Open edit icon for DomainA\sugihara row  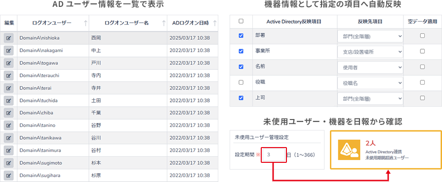(8, 176)
